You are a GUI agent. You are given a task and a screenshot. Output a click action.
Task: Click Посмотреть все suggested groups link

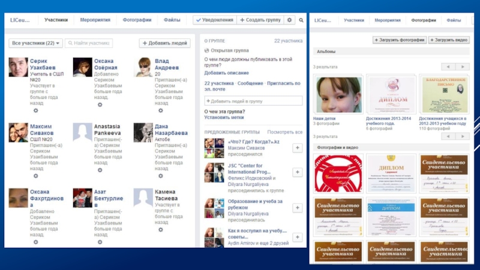285,132
